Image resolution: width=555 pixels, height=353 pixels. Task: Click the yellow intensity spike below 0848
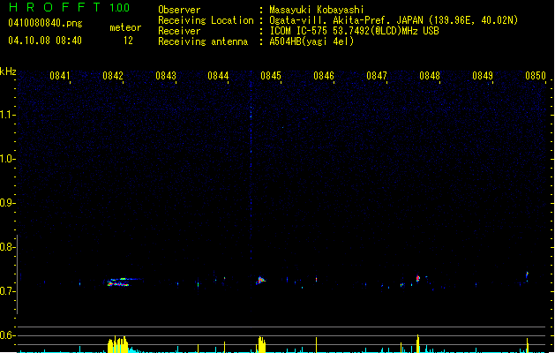418,343
